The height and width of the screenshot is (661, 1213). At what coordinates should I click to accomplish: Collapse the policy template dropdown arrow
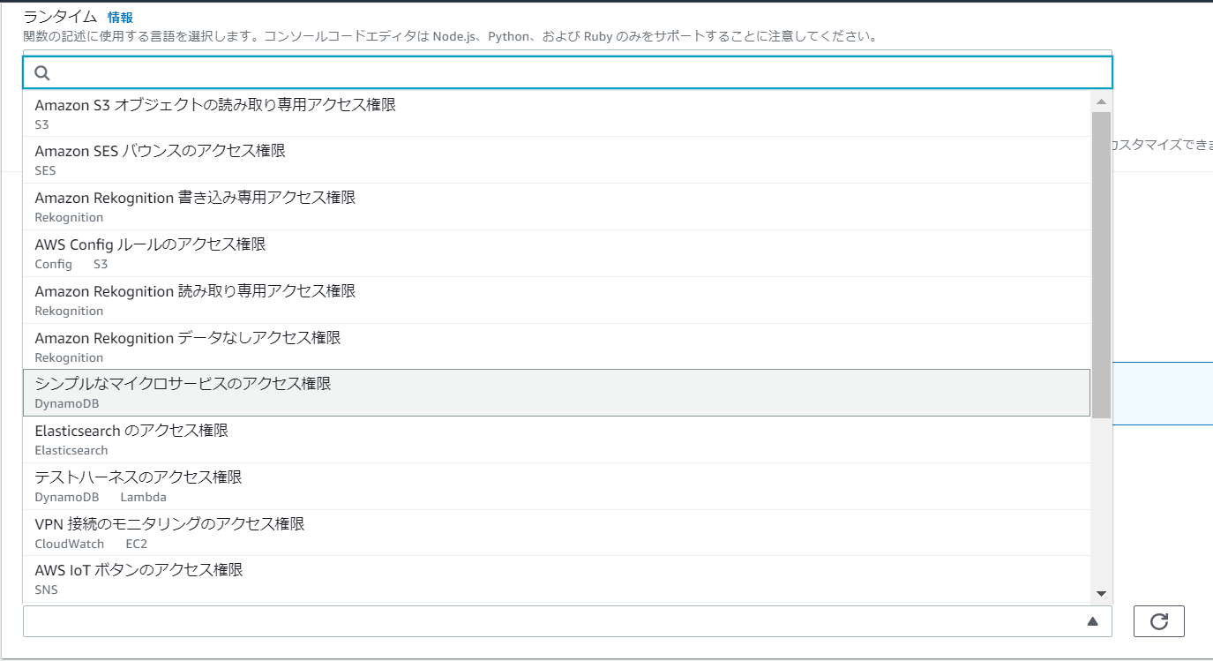pos(1092,621)
